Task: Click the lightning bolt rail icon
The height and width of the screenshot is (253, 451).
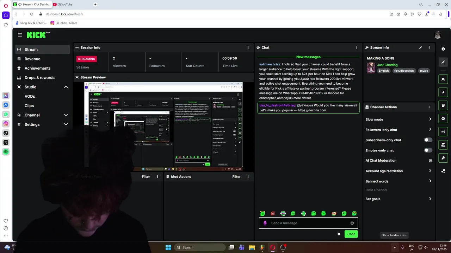Action: [443, 92]
